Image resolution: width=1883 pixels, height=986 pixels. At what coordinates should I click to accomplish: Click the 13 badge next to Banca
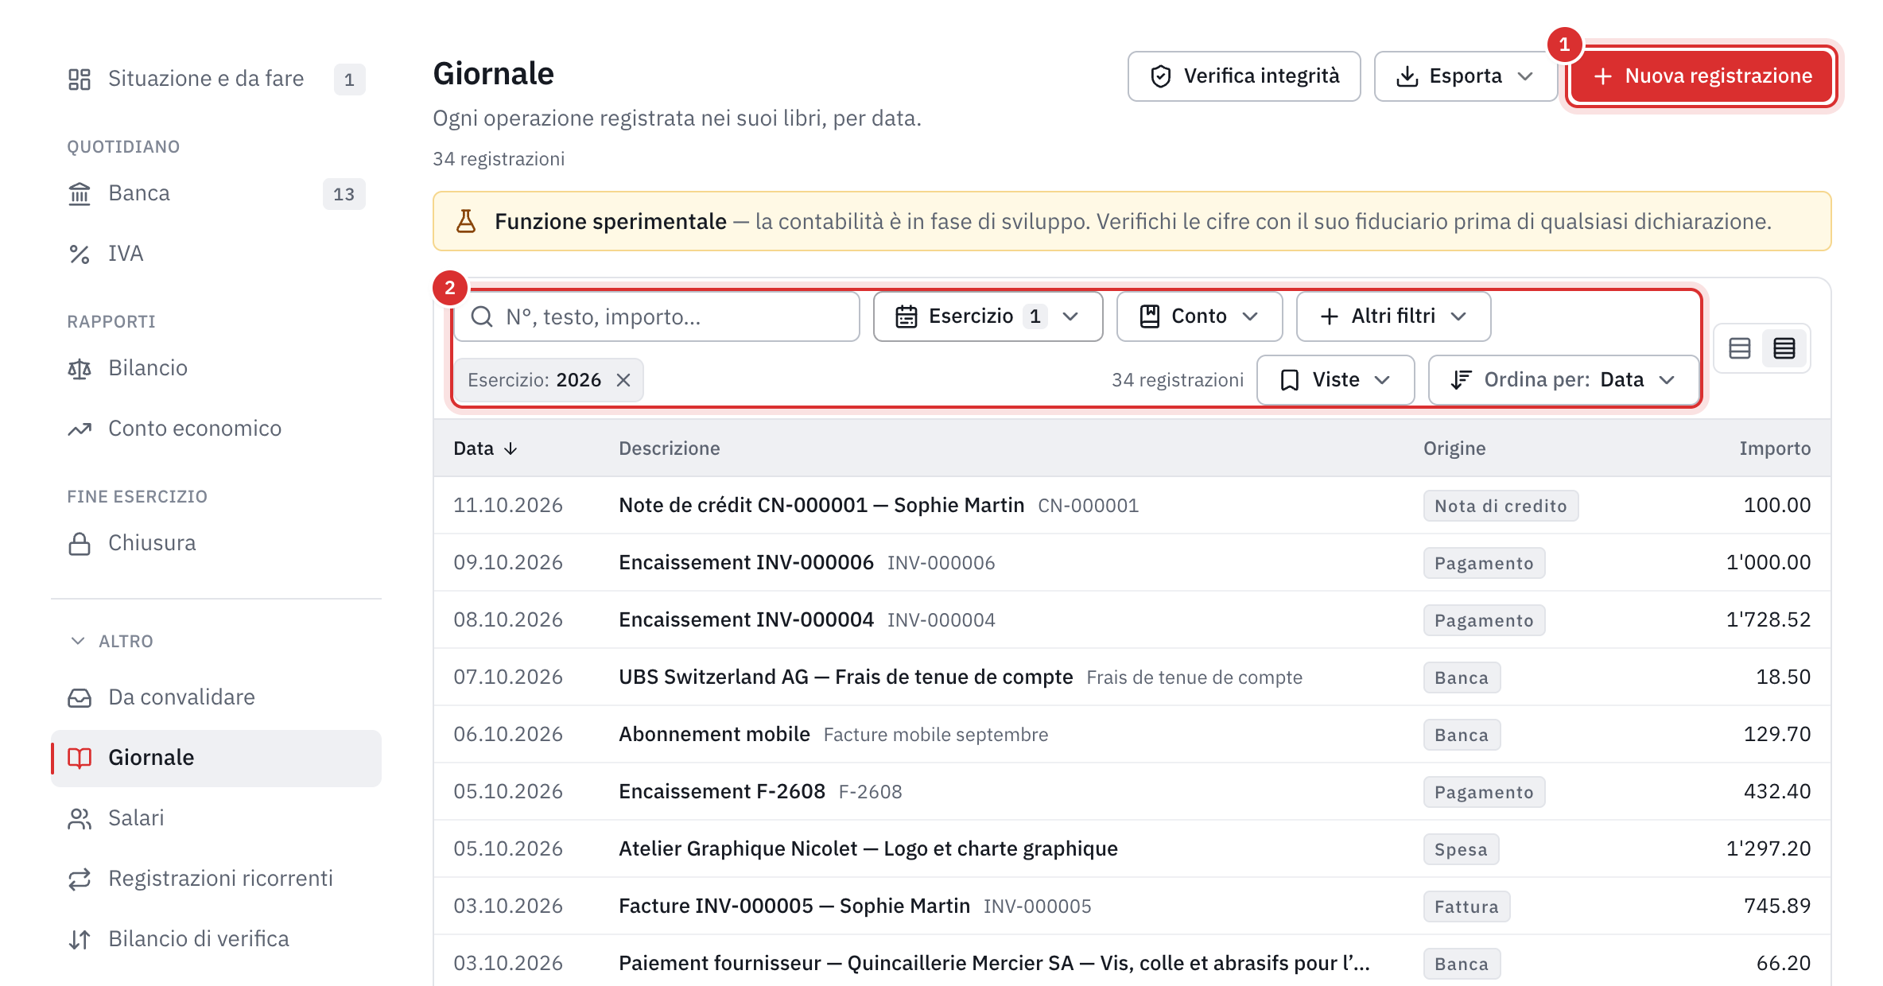coord(344,194)
